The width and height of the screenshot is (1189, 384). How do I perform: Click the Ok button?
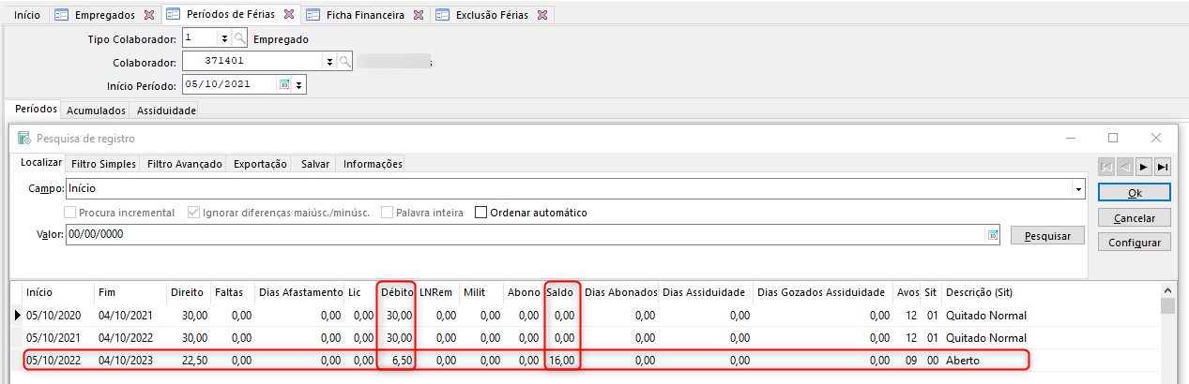1135,192
